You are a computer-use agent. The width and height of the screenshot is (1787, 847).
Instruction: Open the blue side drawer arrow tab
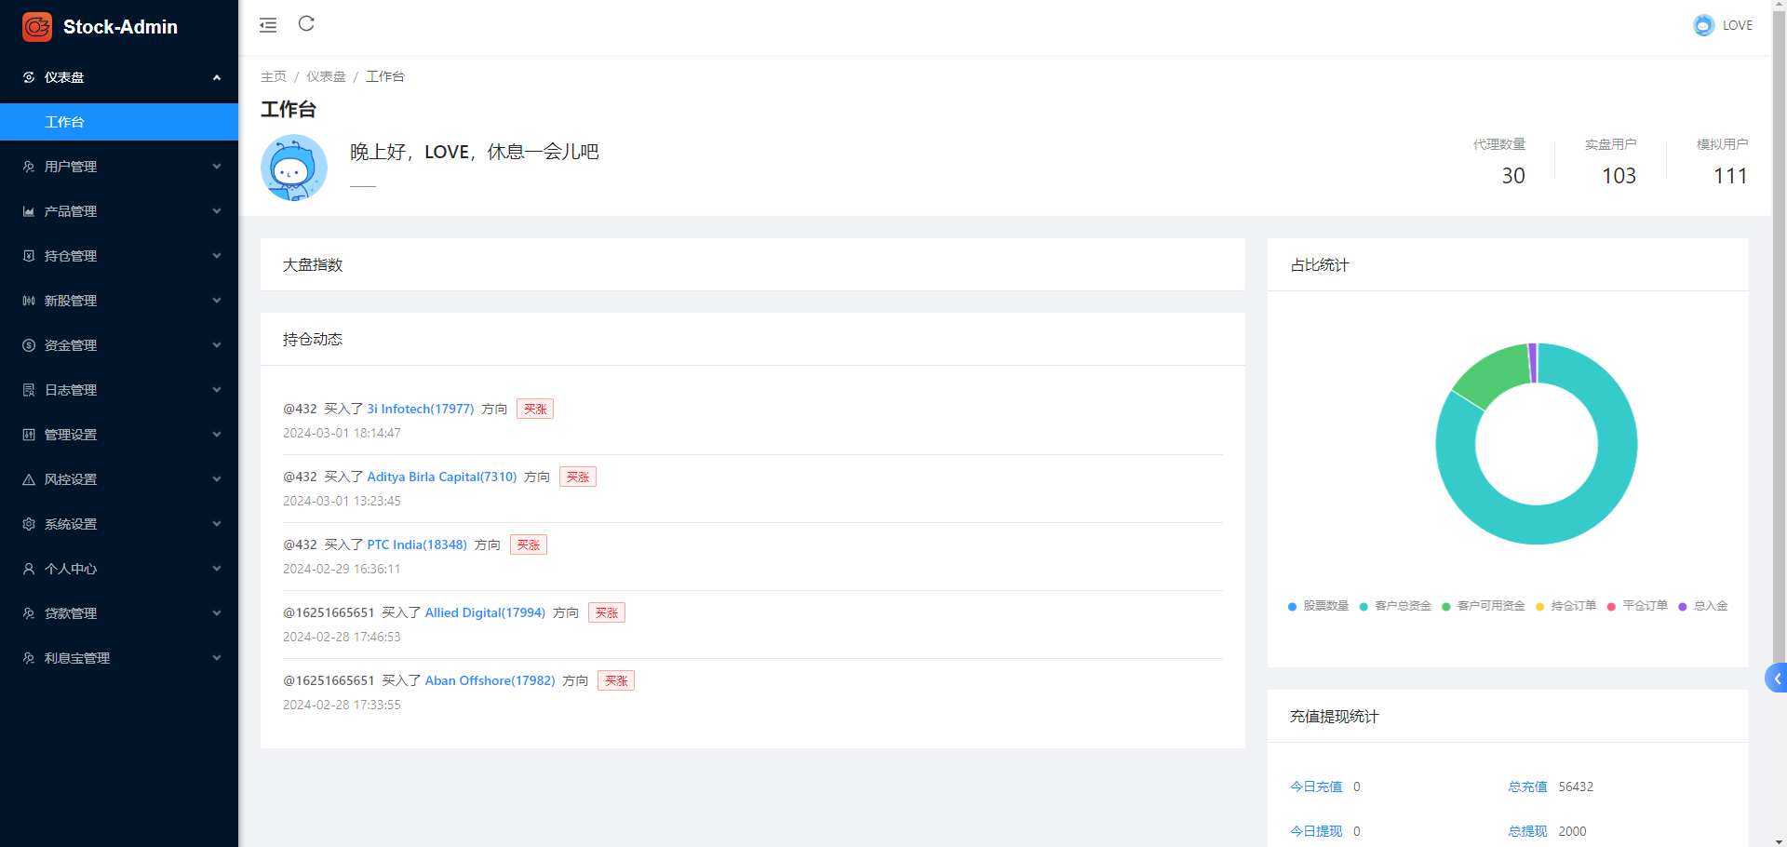coord(1776,679)
